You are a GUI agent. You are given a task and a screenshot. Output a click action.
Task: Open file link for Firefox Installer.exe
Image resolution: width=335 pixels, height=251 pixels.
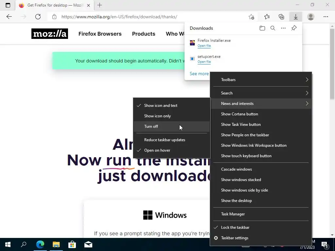point(204,46)
